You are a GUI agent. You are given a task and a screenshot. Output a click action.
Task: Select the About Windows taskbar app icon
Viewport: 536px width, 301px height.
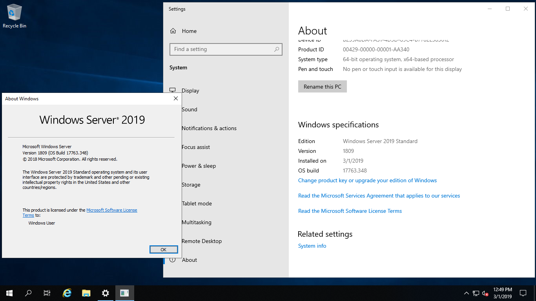125,293
